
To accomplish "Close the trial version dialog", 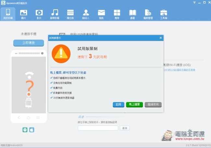I will (161, 38).
